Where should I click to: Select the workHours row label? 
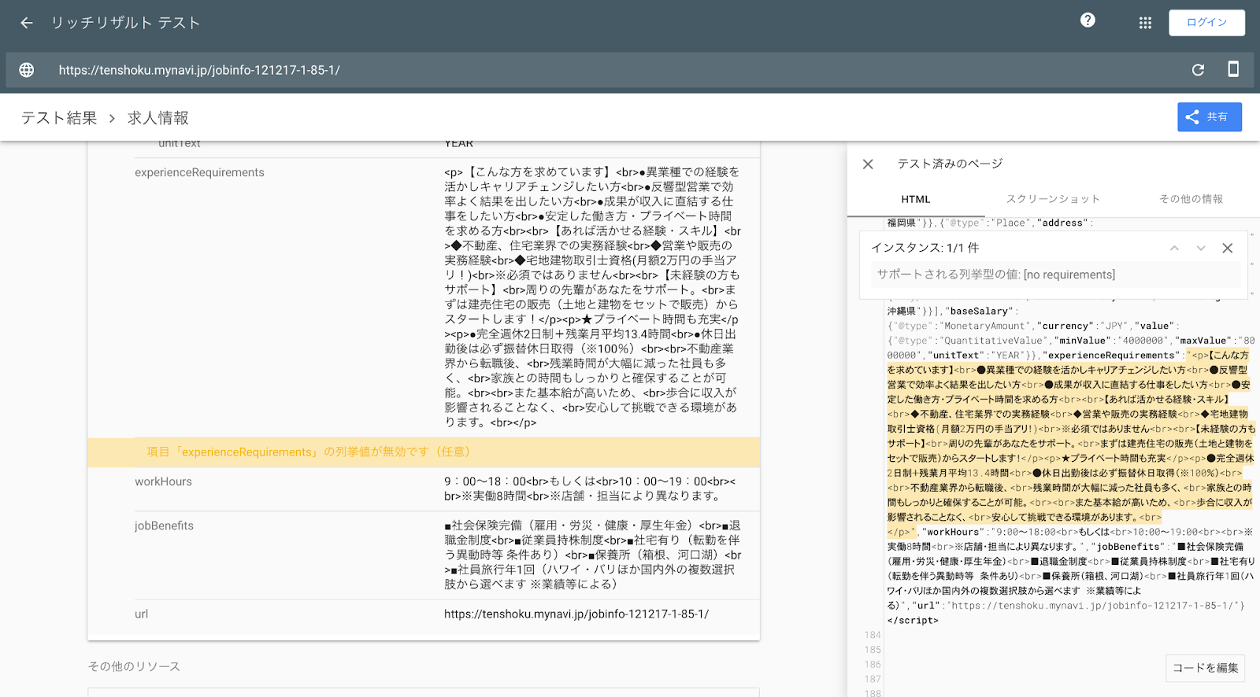coord(163,481)
